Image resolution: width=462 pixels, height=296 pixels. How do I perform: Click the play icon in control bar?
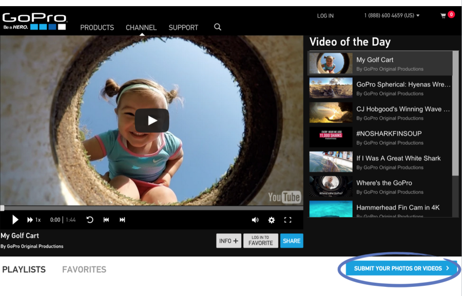click(x=15, y=219)
